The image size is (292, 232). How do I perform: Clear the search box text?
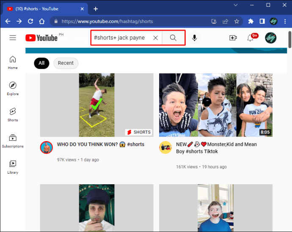click(x=155, y=38)
